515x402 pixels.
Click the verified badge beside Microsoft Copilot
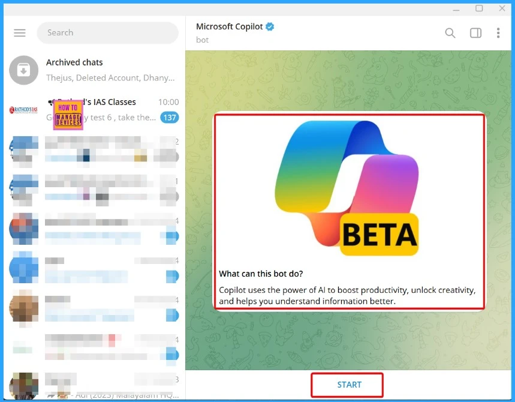tap(270, 26)
